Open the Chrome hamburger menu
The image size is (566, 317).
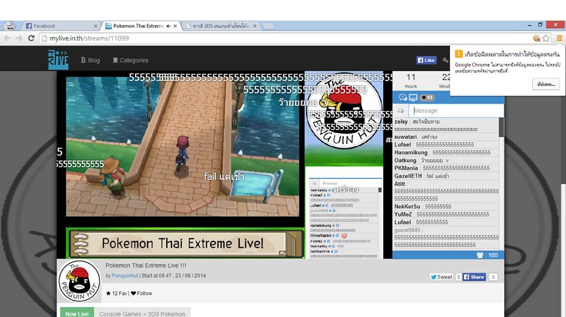click(x=559, y=38)
